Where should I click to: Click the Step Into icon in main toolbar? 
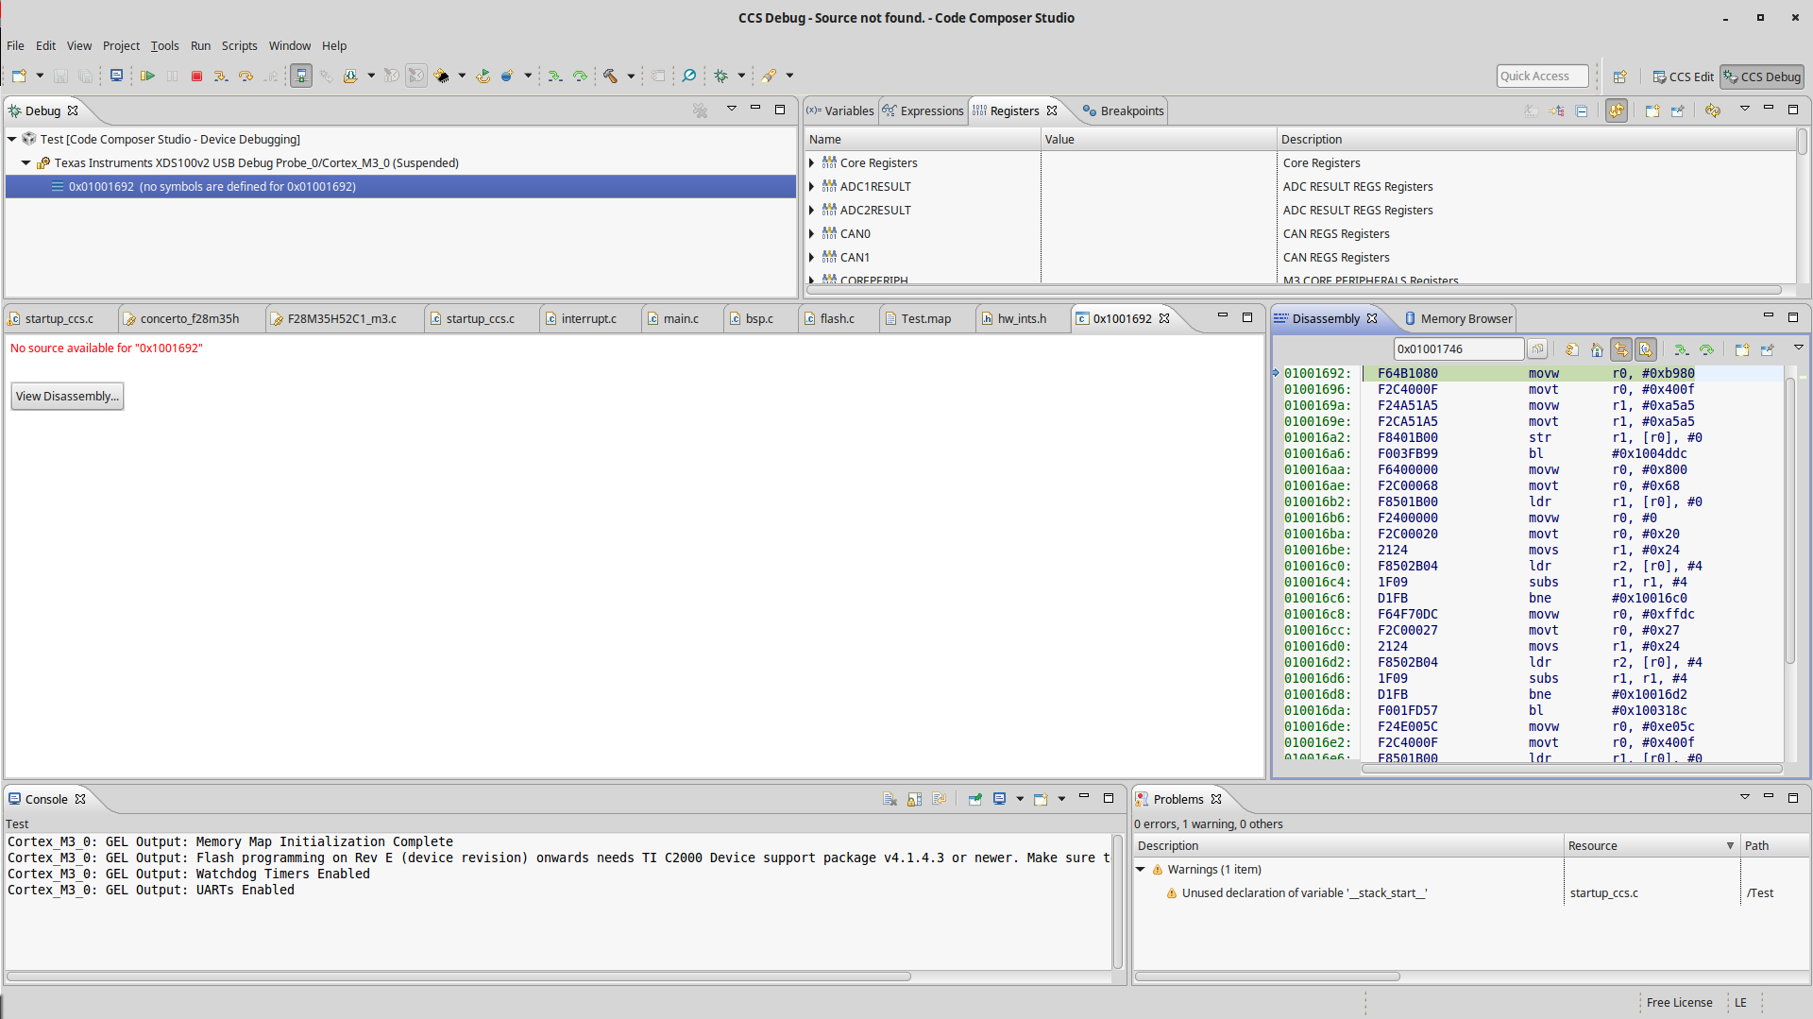coord(221,76)
